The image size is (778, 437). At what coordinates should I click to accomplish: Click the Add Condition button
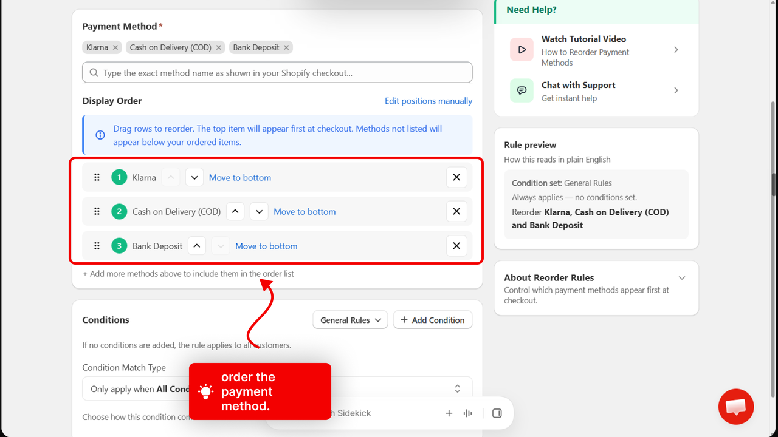[x=433, y=320]
